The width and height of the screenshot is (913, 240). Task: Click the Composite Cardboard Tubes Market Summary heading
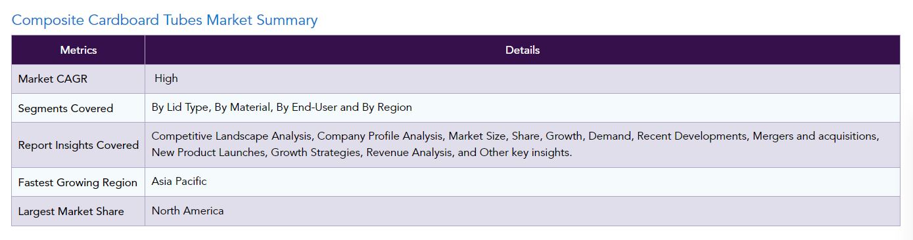pos(164,20)
